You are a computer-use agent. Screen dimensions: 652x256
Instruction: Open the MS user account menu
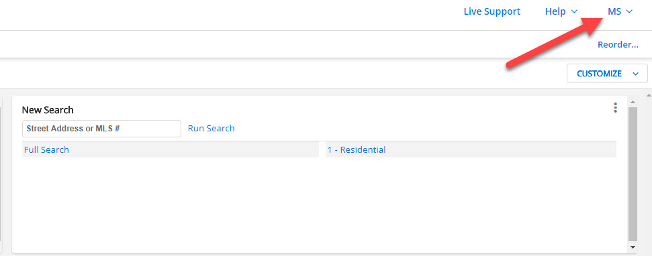[x=620, y=11]
